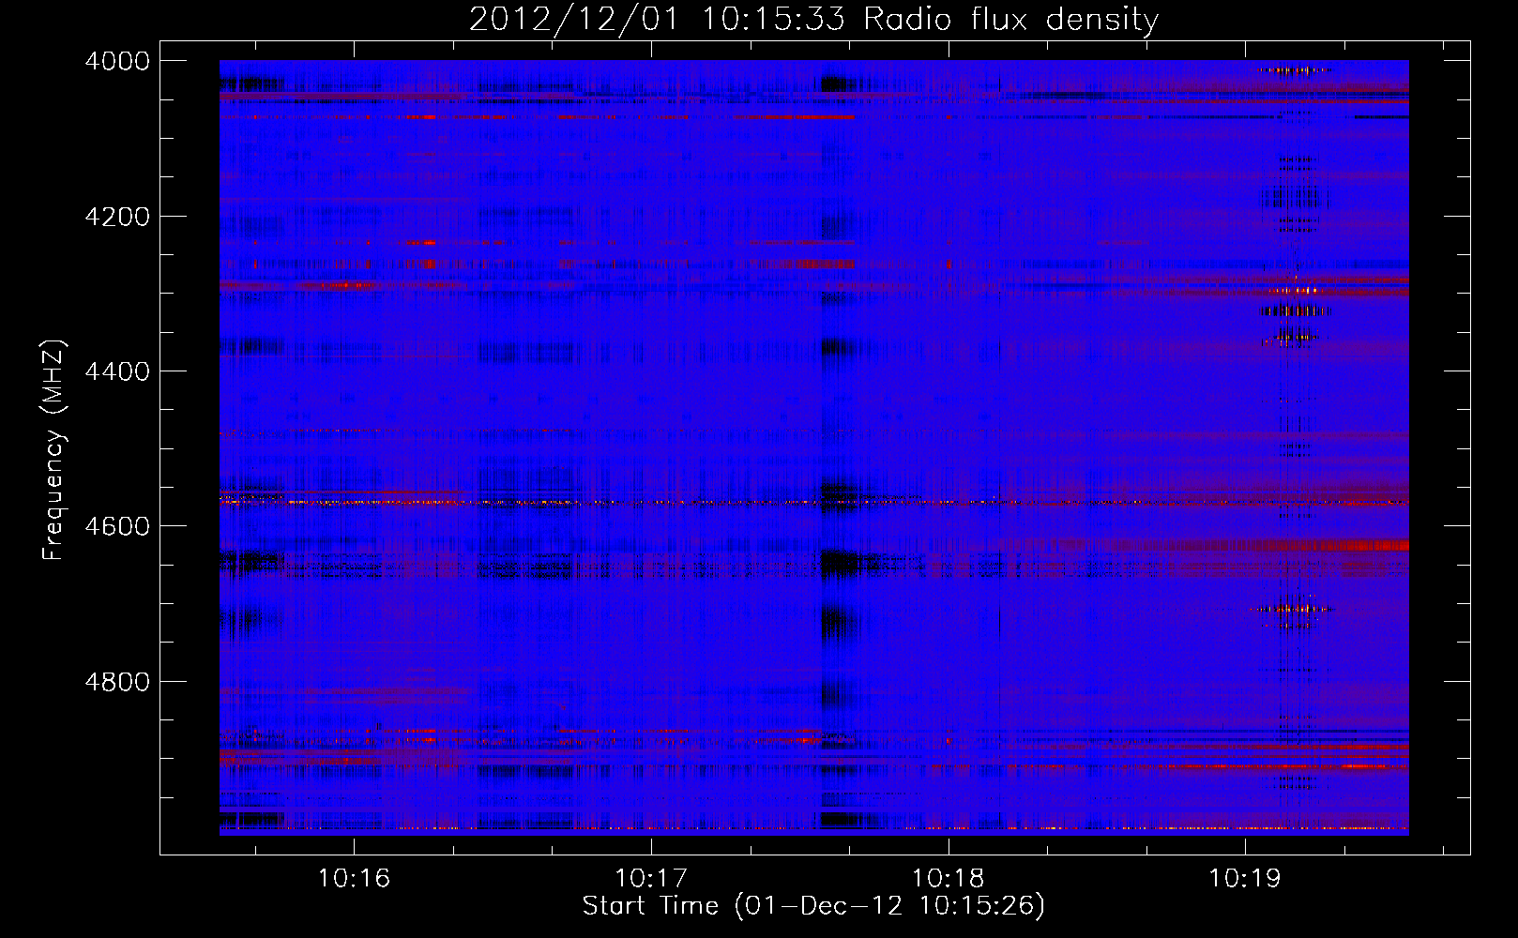Click the 10:18 time tick label

[949, 878]
